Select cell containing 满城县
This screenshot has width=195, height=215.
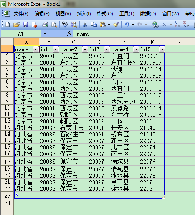click(124, 161)
